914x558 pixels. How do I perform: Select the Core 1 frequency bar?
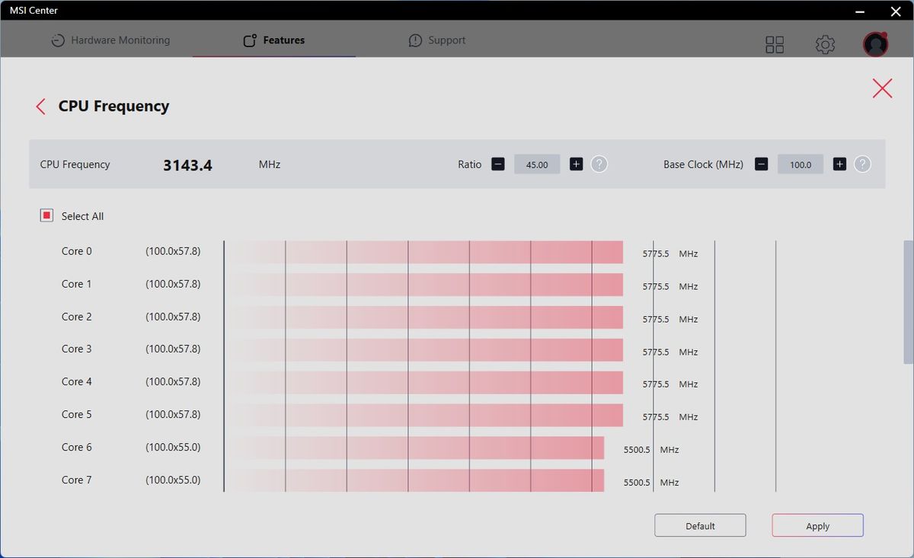tap(424, 285)
